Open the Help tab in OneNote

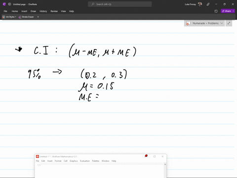click(72, 11)
